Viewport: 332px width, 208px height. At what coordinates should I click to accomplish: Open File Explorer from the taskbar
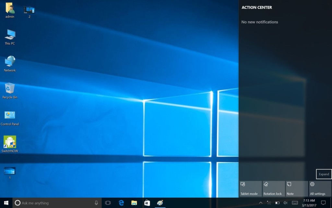[x=134, y=203]
